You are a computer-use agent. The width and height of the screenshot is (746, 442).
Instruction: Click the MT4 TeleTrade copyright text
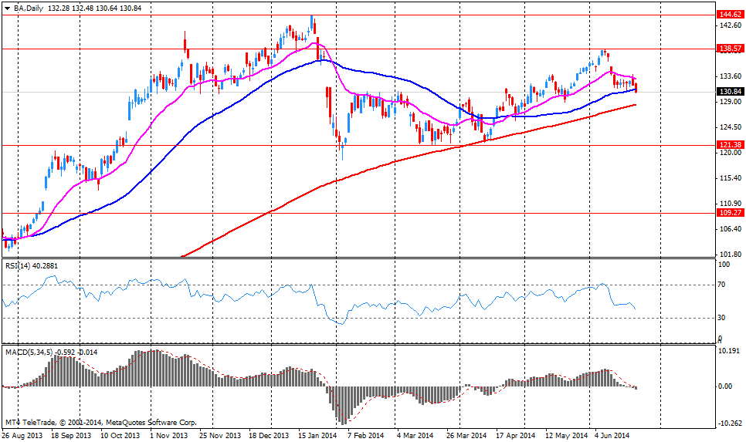click(x=100, y=423)
